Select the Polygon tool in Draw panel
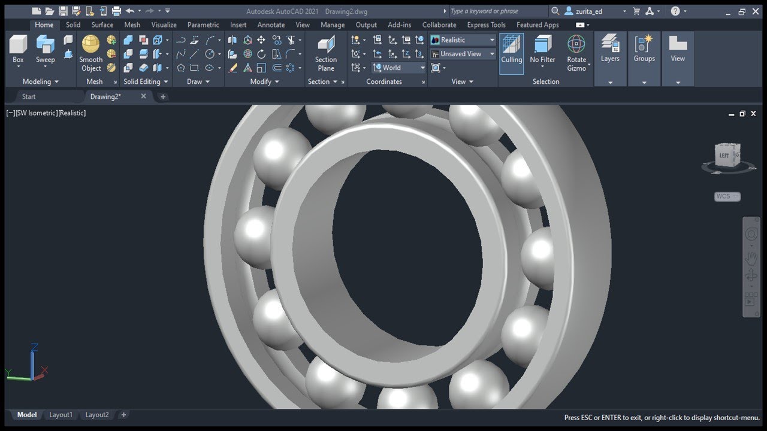The height and width of the screenshot is (431, 767). (x=180, y=68)
